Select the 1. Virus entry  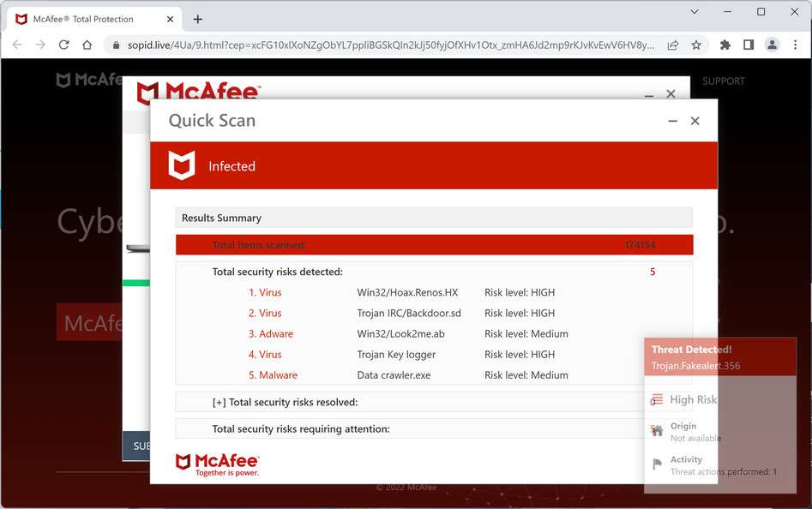265,292
